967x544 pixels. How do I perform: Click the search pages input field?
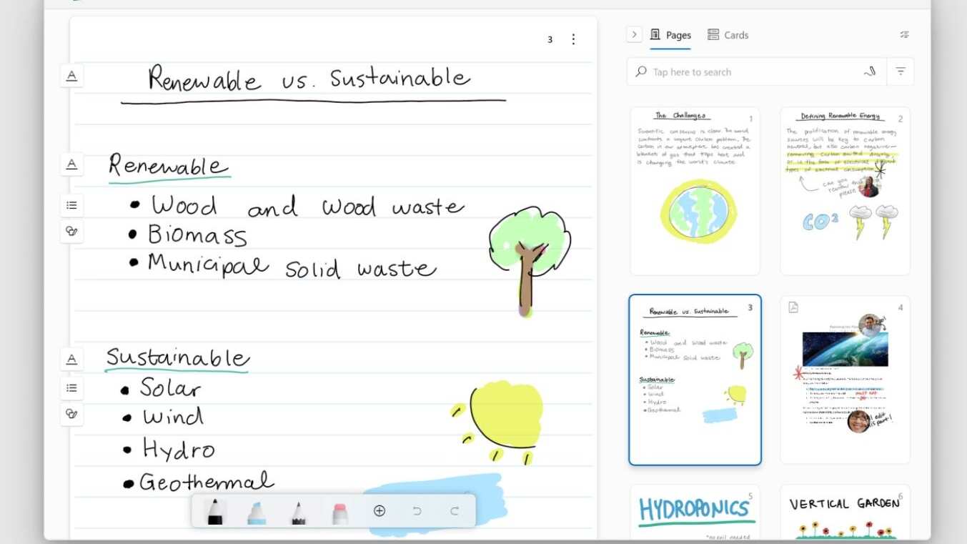click(x=750, y=72)
